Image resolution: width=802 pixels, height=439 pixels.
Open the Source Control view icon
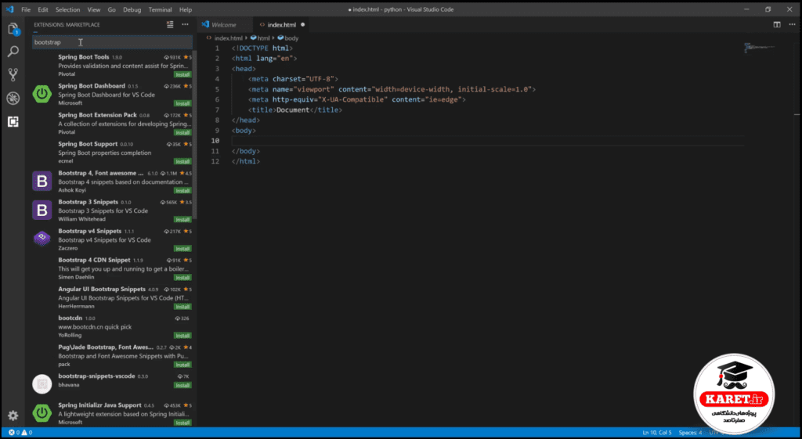[13, 74]
